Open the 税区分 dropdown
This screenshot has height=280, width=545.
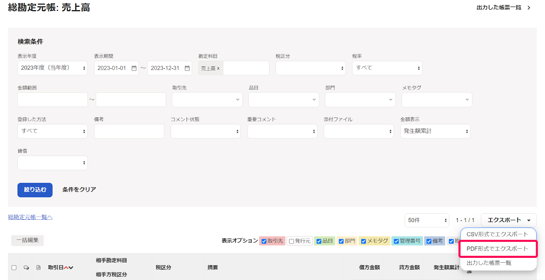point(311,68)
